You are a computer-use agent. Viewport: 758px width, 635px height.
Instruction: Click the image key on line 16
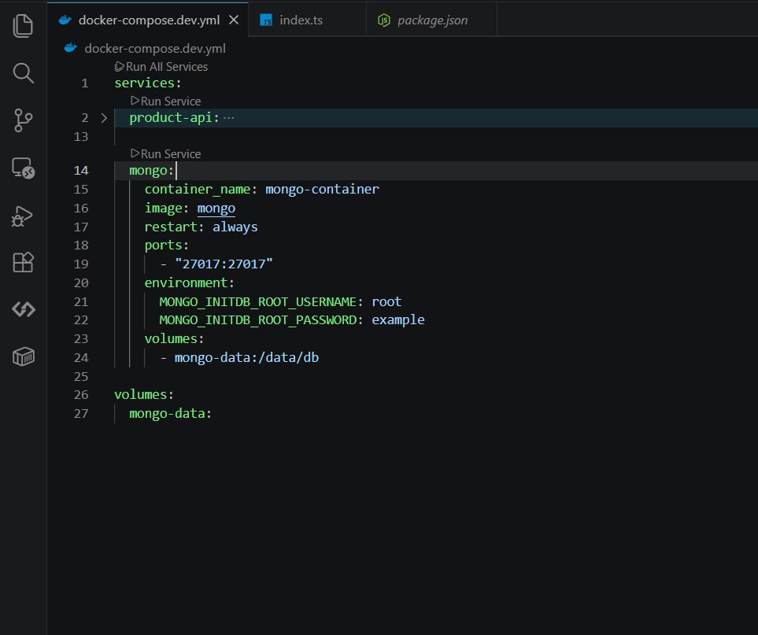tap(164, 209)
